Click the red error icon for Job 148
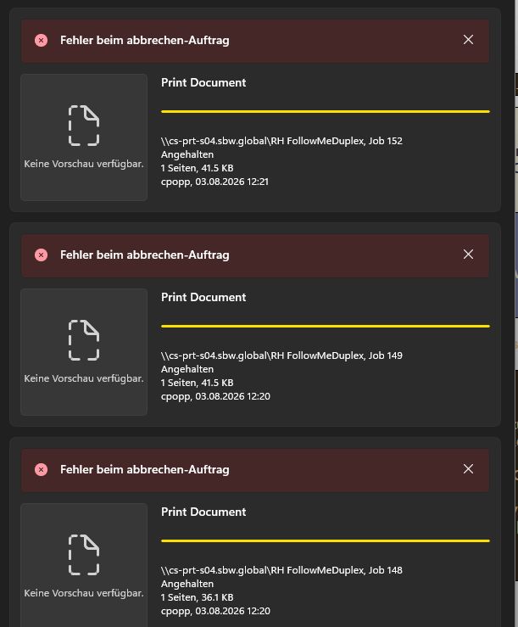The width and height of the screenshot is (518, 627). point(42,470)
